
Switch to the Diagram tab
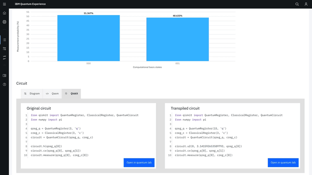coord(32,94)
